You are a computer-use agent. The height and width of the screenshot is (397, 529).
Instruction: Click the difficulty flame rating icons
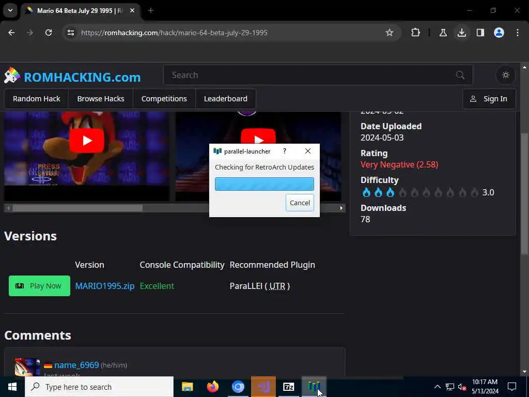click(419, 192)
